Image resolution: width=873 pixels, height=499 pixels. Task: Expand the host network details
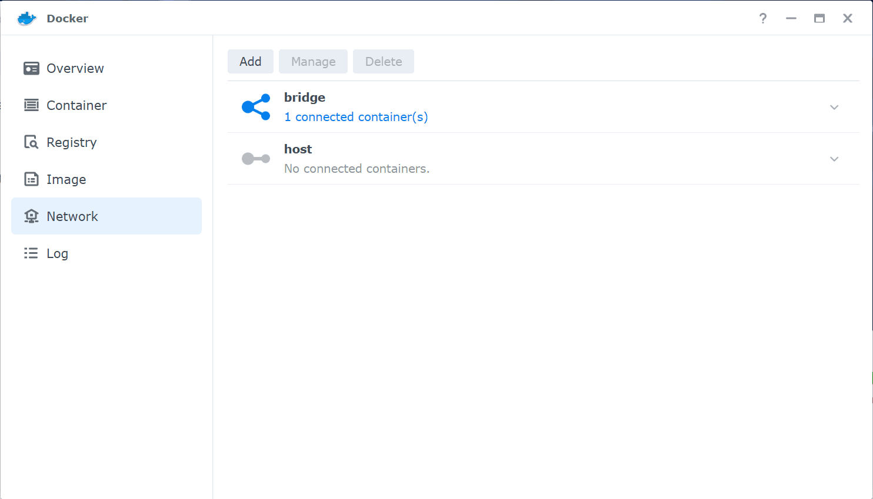coord(834,159)
